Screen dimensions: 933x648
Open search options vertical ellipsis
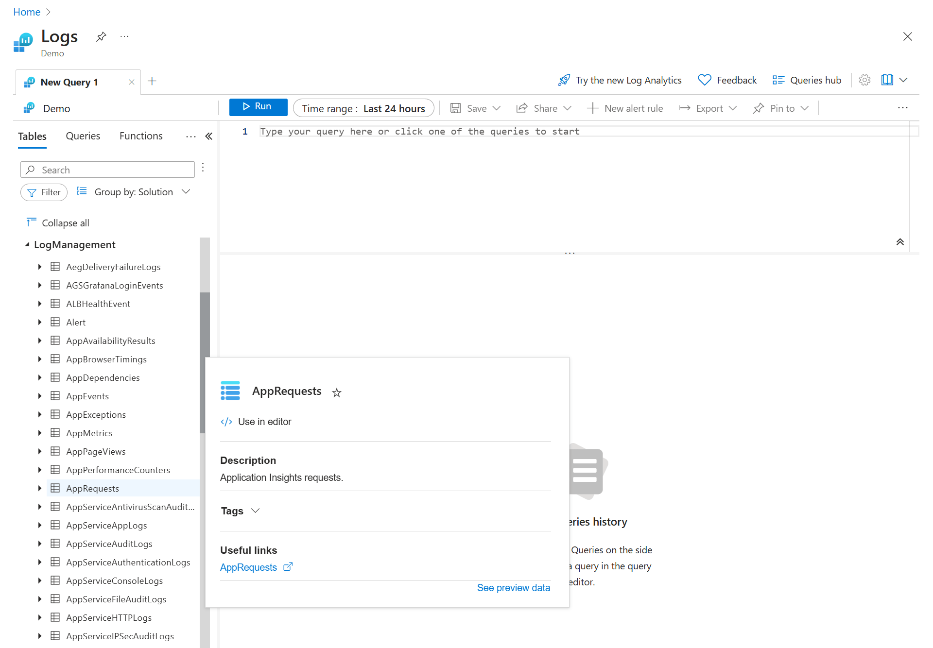pyautogui.click(x=203, y=168)
